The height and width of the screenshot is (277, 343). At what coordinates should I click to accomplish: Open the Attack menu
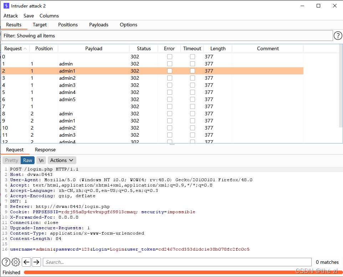pyautogui.click(x=11, y=16)
